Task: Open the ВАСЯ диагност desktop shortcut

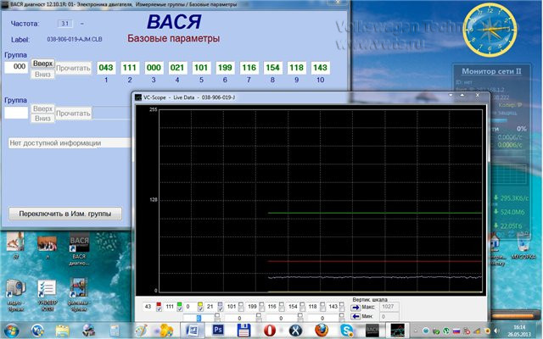Action: (x=79, y=250)
